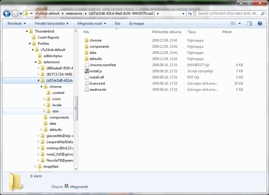Select the readme.txt file icon
269x195 pixels.
click(x=87, y=89)
